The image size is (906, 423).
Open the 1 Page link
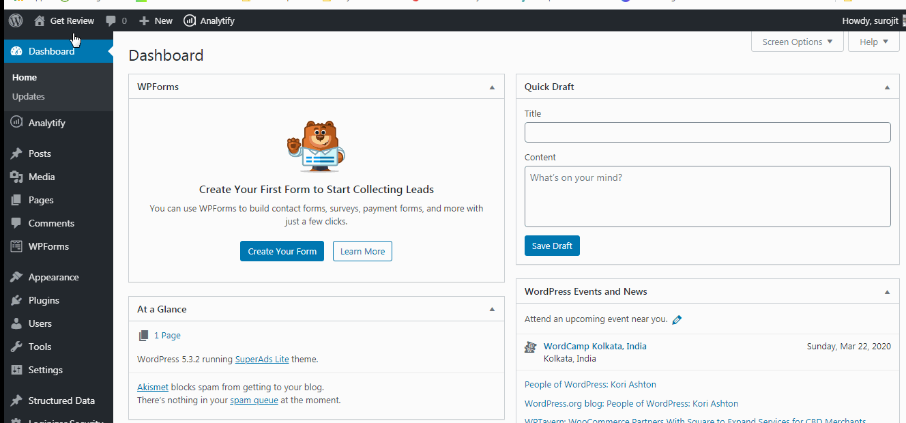[x=167, y=336]
